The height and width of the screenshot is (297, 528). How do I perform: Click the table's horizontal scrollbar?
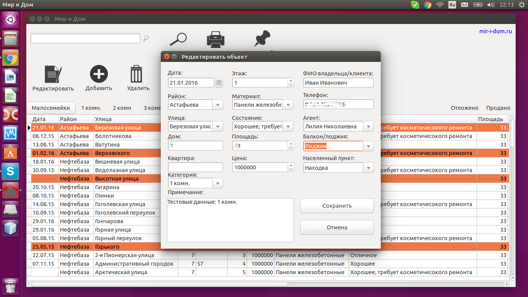pyautogui.click(x=269, y=284)
